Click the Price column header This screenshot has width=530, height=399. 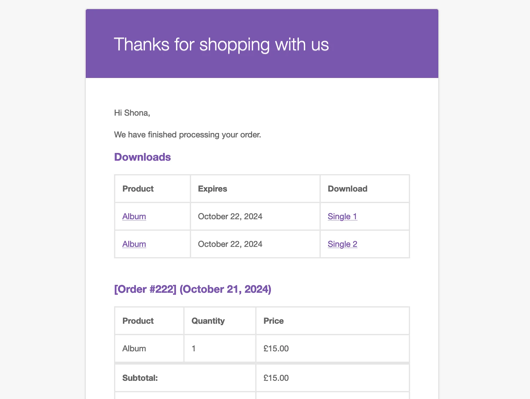(x=273, y=321)
